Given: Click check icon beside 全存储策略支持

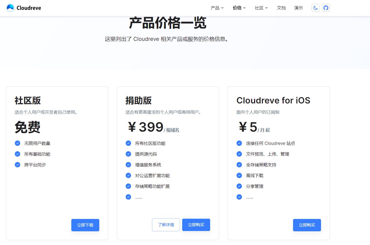Looking at the screenshot, I should [x=239, y=165].
